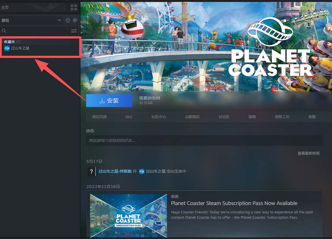Click the 动态 section heading
This screenshot has height=239, width=332.
click(x=90, y=131)
